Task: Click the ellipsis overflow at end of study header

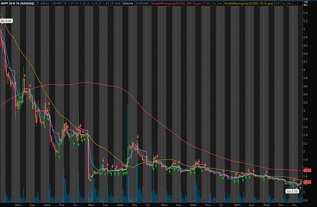Action: coord(295,4)
